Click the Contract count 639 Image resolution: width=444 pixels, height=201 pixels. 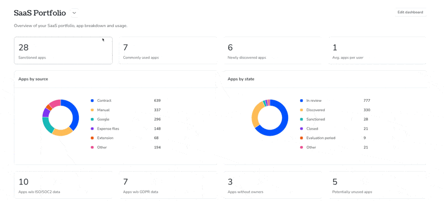pyautogui.click(x=158, y=101)
